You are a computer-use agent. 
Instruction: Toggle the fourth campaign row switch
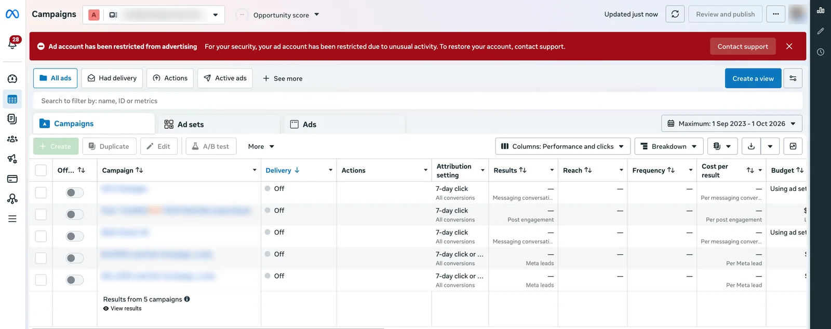[75, 258]
